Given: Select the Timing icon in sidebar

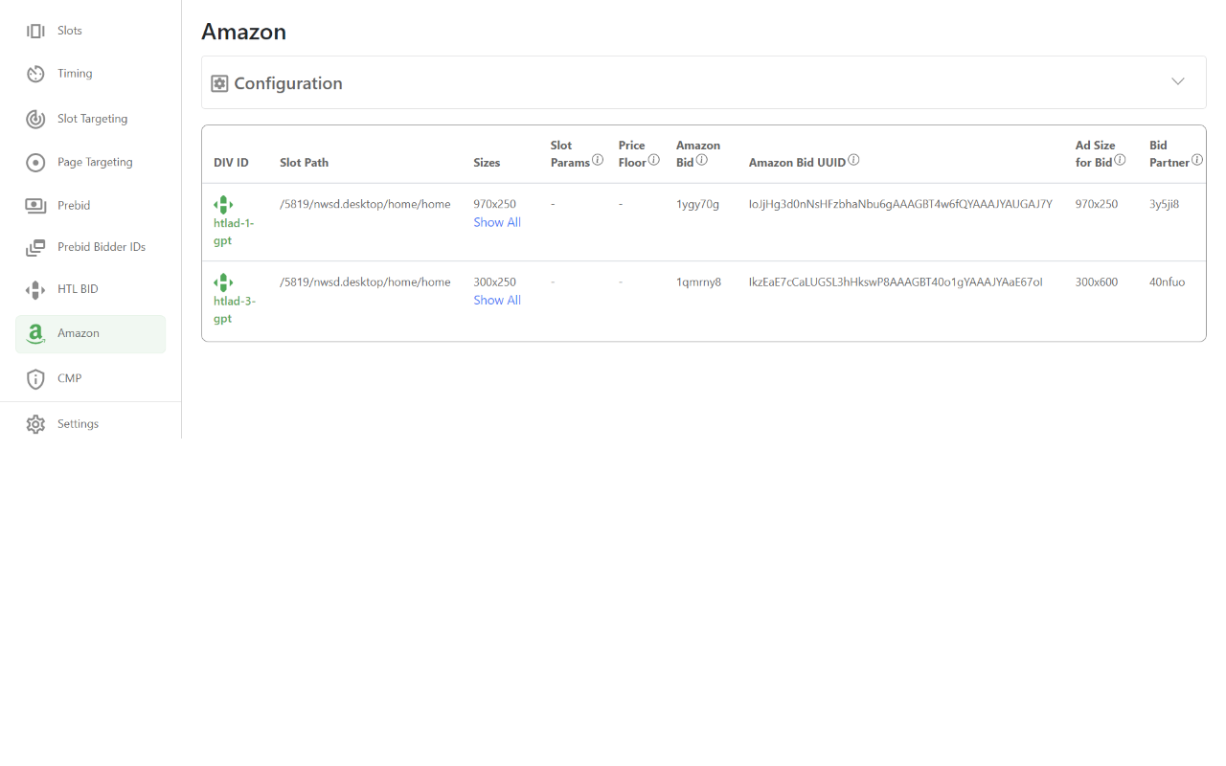Looking at the screenshot, I should 35,74.
